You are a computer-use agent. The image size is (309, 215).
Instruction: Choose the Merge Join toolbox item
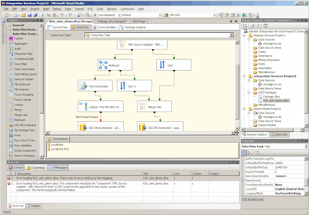click(21, 115)
